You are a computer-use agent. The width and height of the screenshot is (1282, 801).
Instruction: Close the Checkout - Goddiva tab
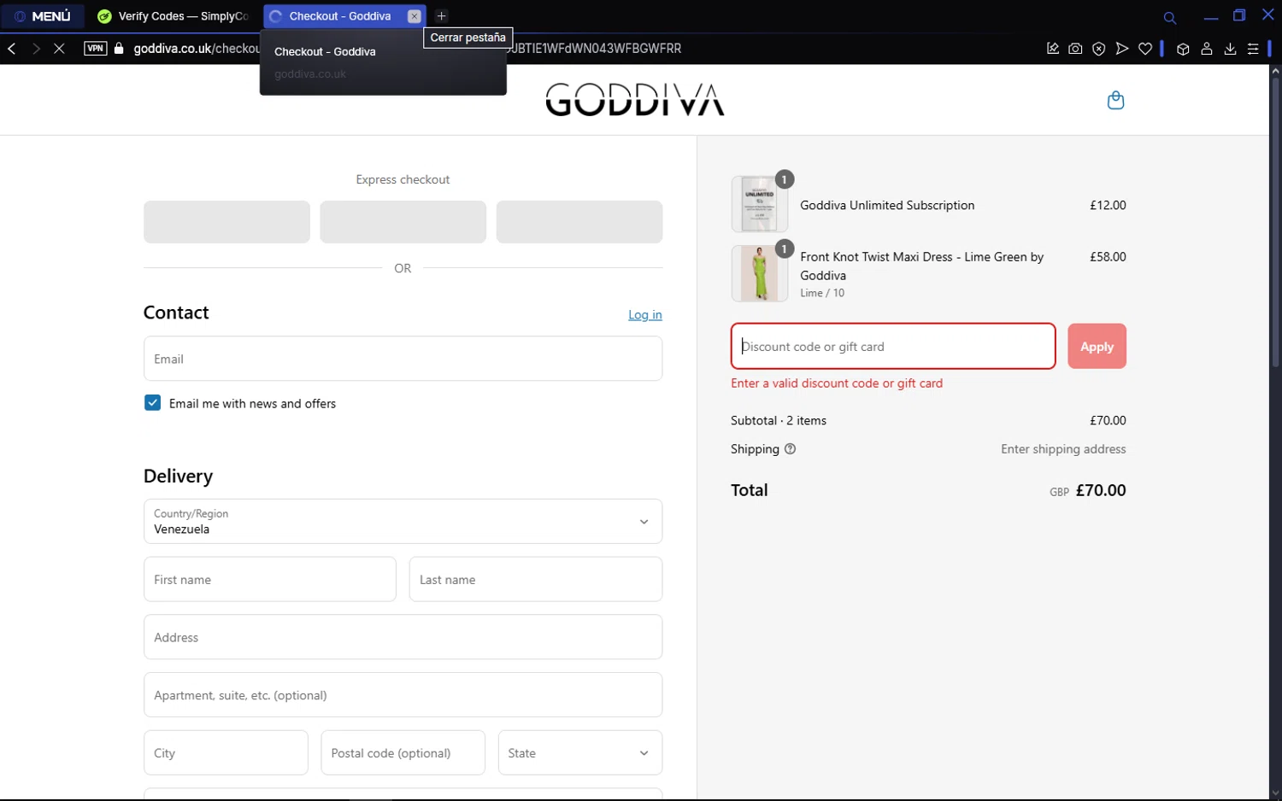414,16
